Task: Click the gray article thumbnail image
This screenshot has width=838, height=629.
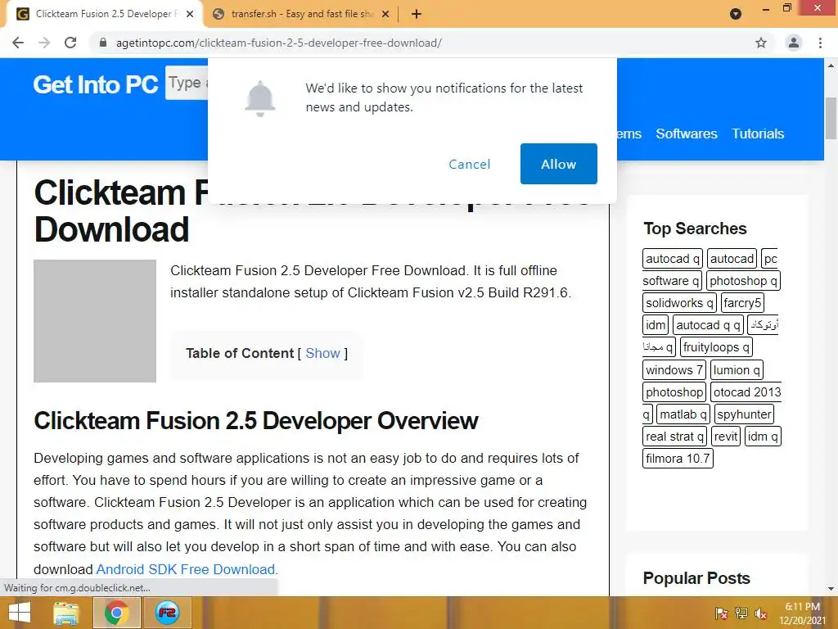Action: click(95, 321)
